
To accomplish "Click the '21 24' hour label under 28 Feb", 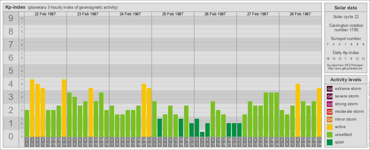I will coord(319,142).
